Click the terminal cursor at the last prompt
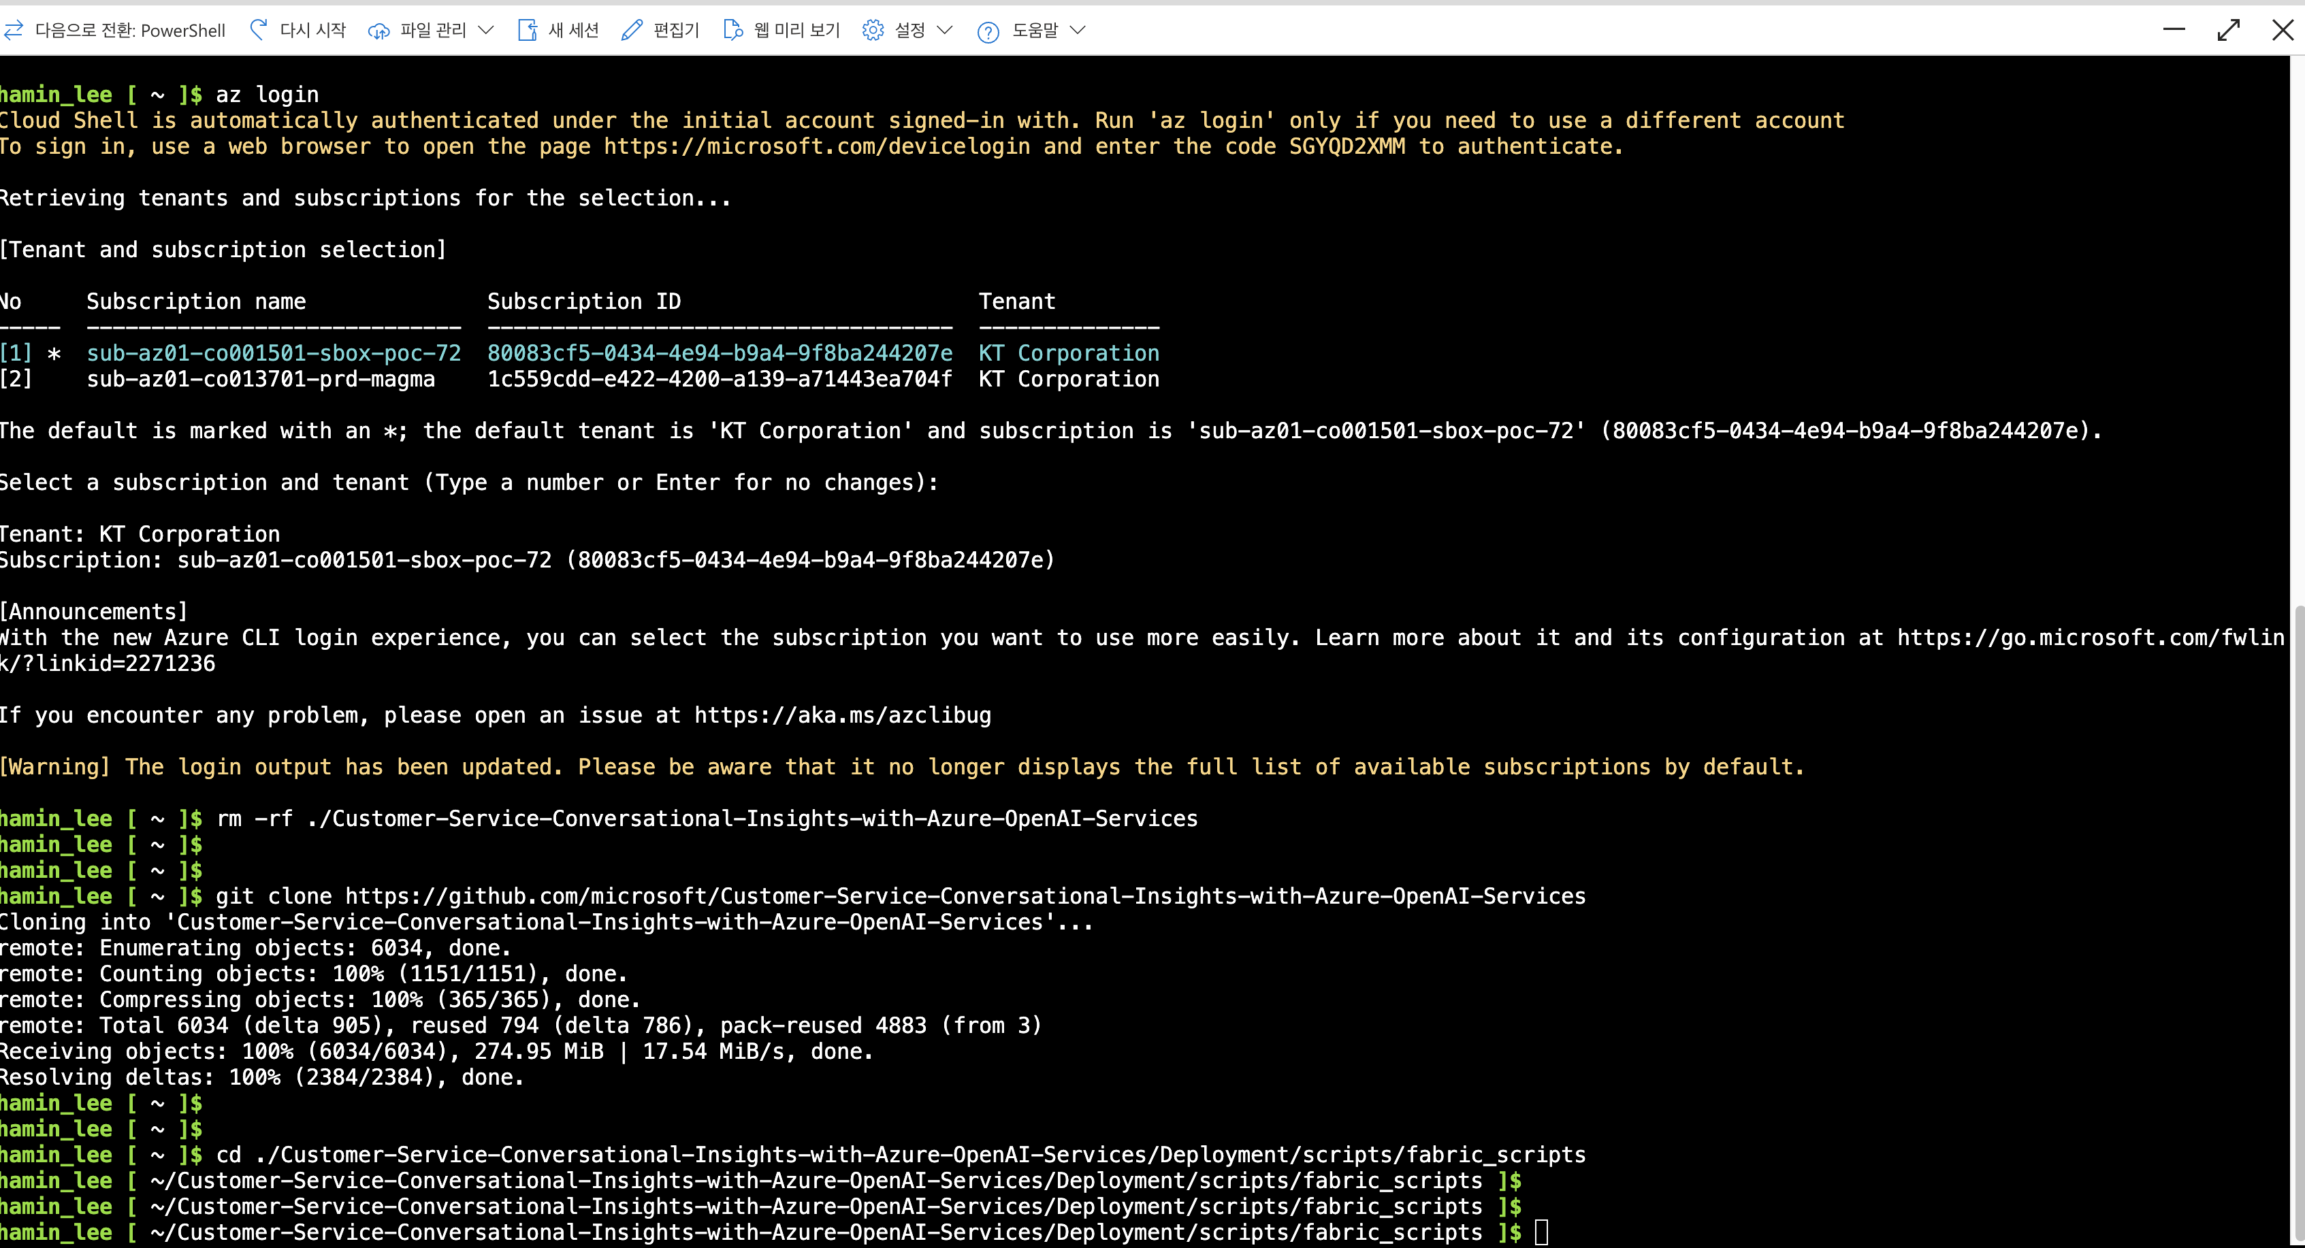Image resolution: width=2305 pixels, height=1248 pixels. tap(1541, 1232)
